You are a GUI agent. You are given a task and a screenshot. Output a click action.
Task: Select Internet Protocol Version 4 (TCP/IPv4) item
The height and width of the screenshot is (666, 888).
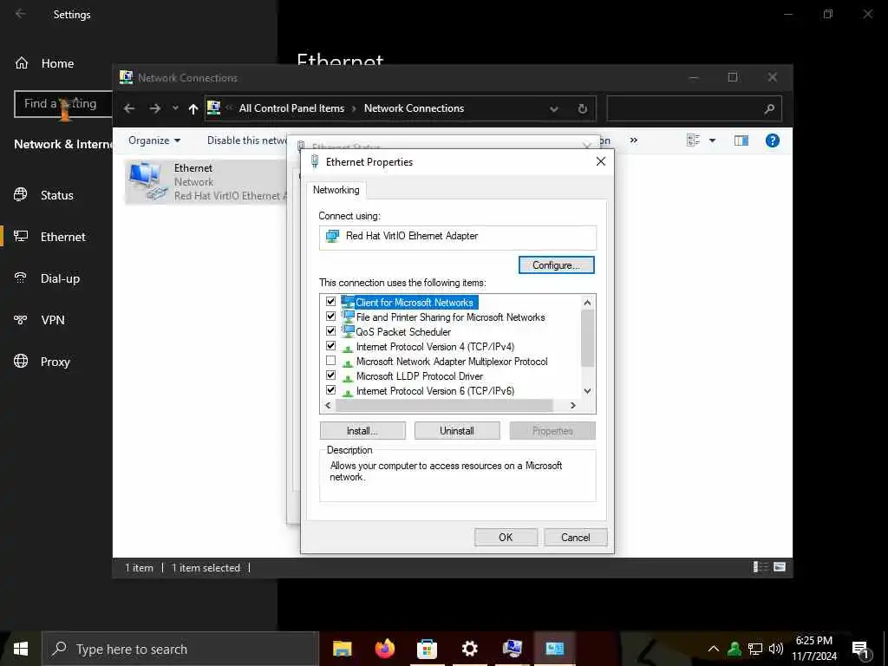tap(435, 347)
